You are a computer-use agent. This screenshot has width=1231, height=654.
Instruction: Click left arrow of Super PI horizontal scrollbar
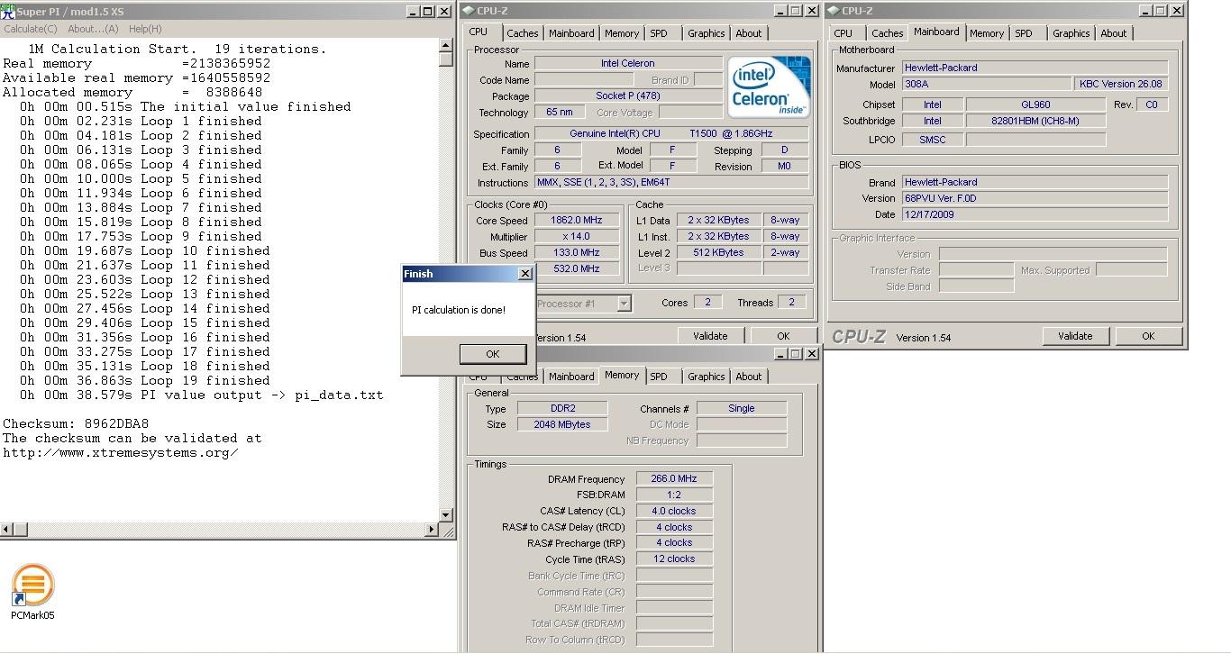coord(7,530)
